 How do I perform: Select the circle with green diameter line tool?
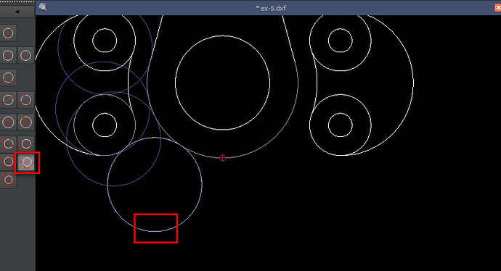(x=8, y=100)
